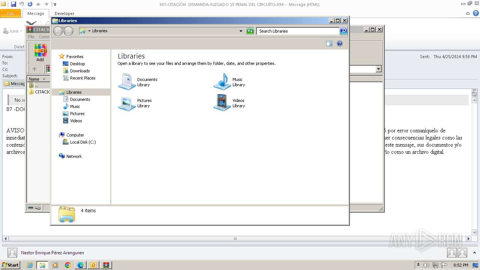Open the Documents library

click(x=138, y=82)
